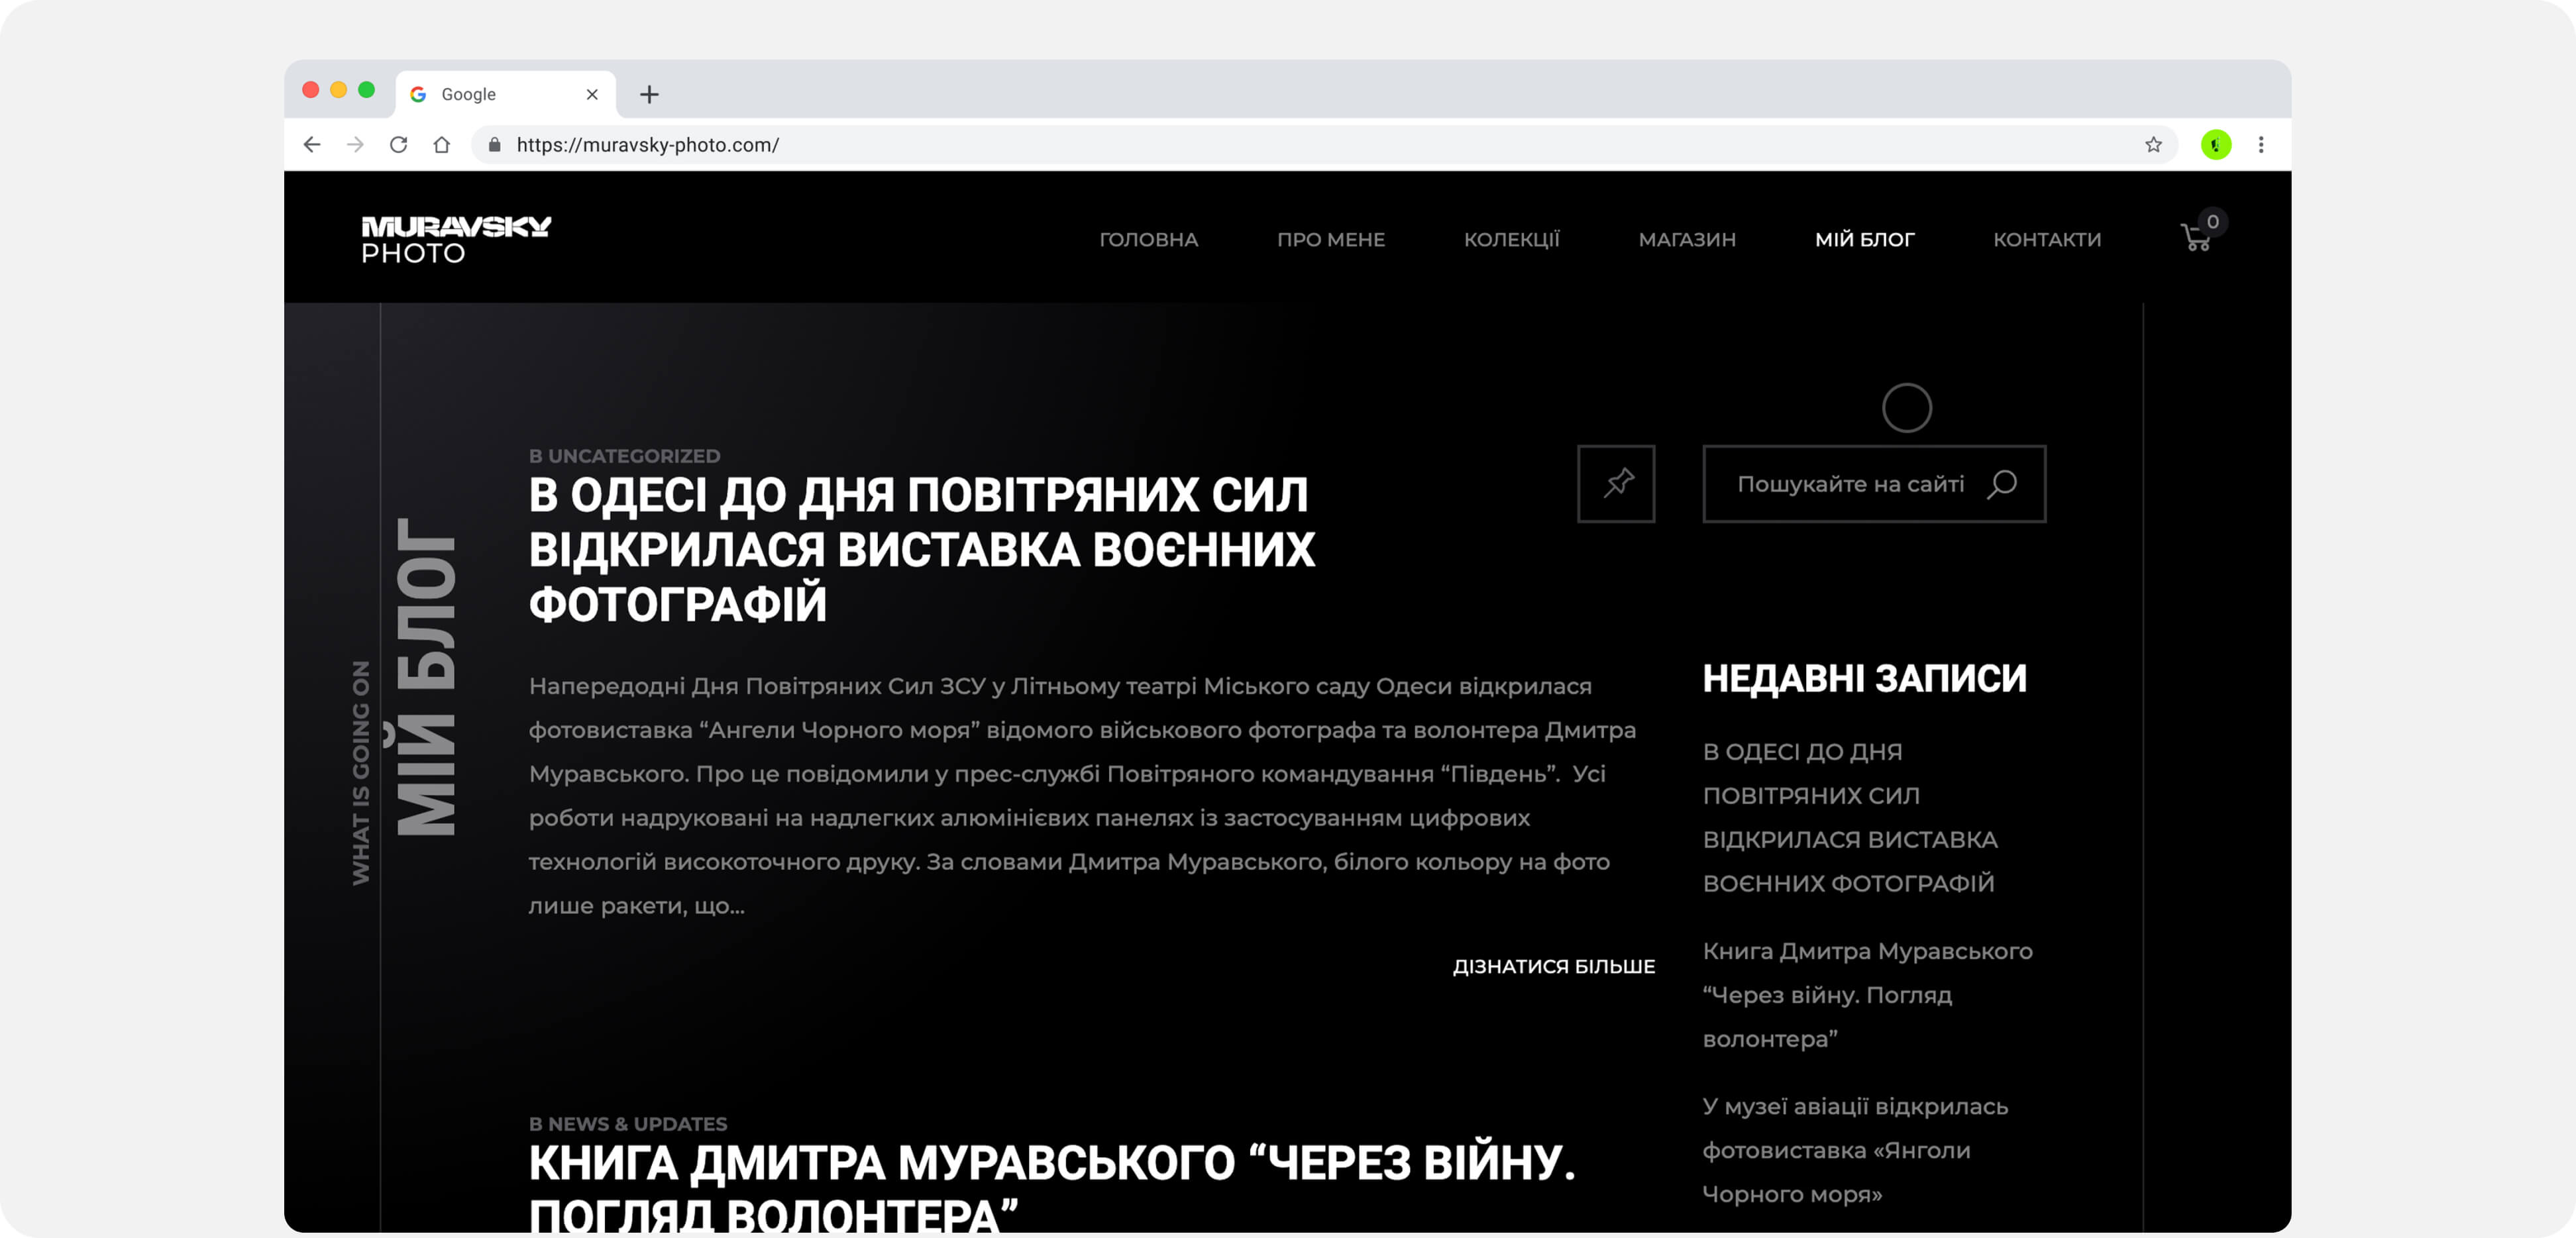
Task: Close the Google tab
Action: (x=592, y=94)
